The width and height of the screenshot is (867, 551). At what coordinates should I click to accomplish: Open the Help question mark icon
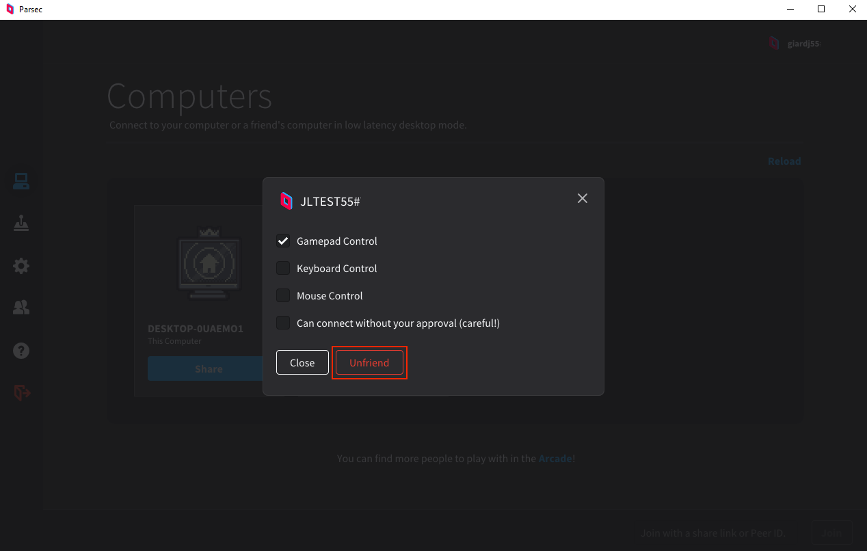(21, 351)
